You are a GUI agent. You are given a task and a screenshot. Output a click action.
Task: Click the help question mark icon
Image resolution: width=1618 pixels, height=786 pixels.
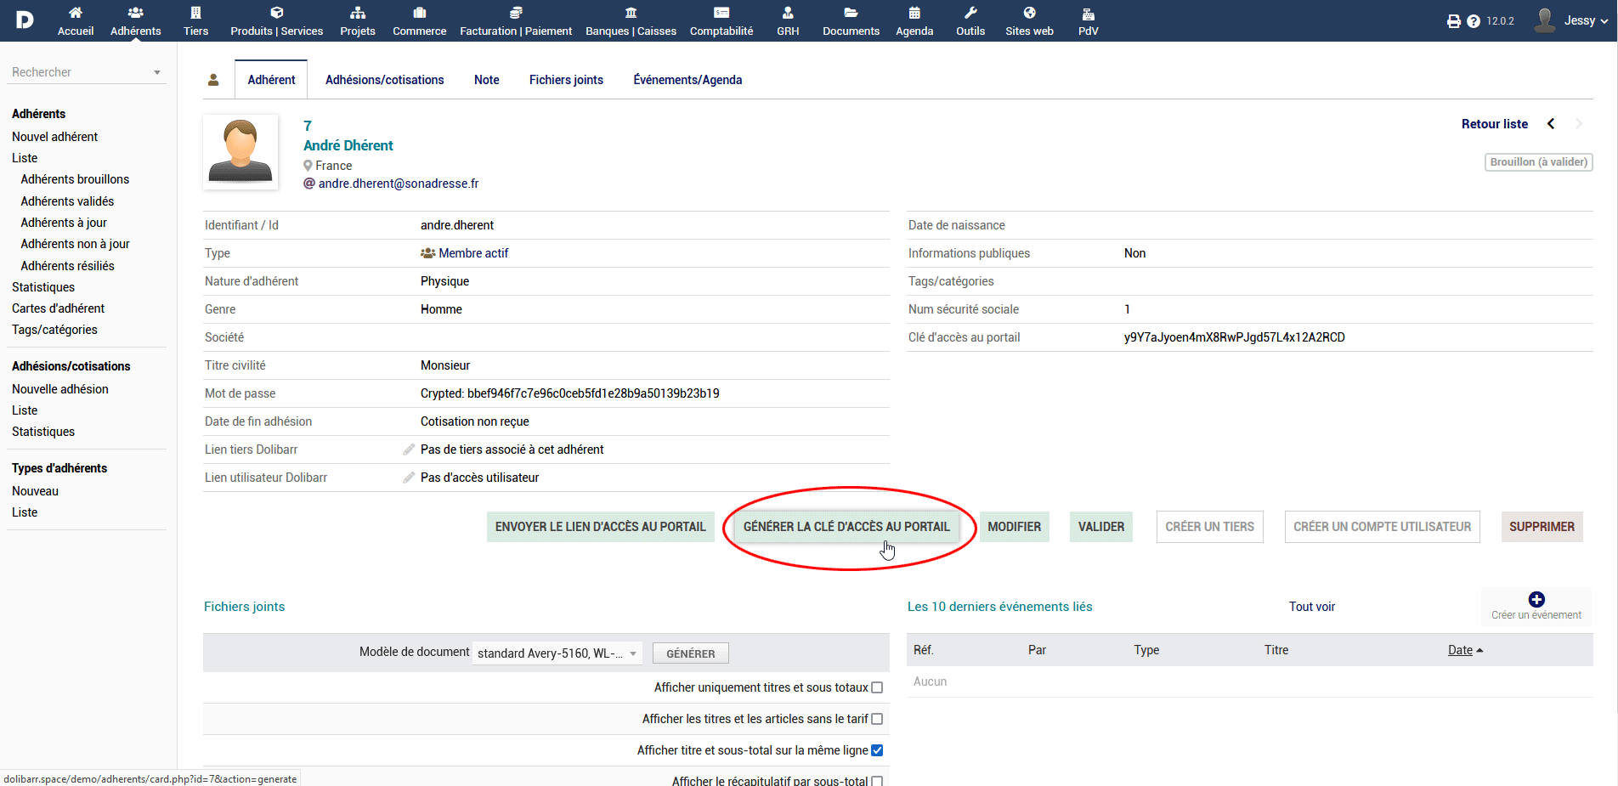click(1474, 21)
